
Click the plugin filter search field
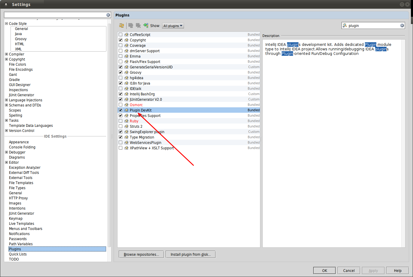click(x=374, y=25)
